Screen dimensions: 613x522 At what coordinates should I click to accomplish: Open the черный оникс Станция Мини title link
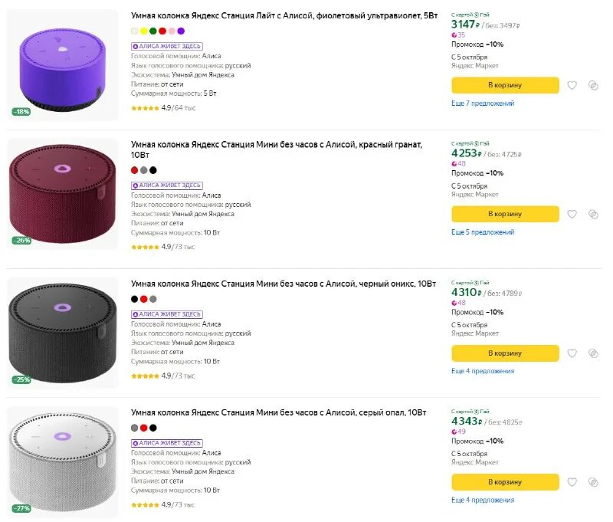pos(284,284)
